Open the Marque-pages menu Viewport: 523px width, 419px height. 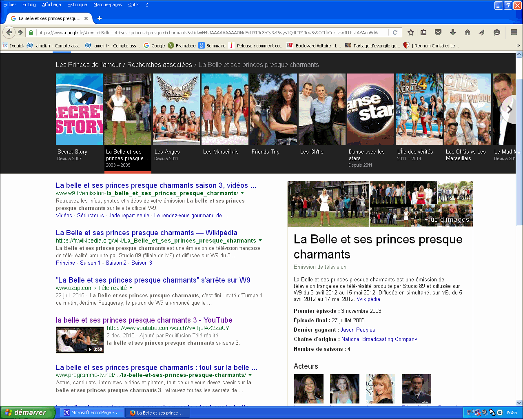108,5
